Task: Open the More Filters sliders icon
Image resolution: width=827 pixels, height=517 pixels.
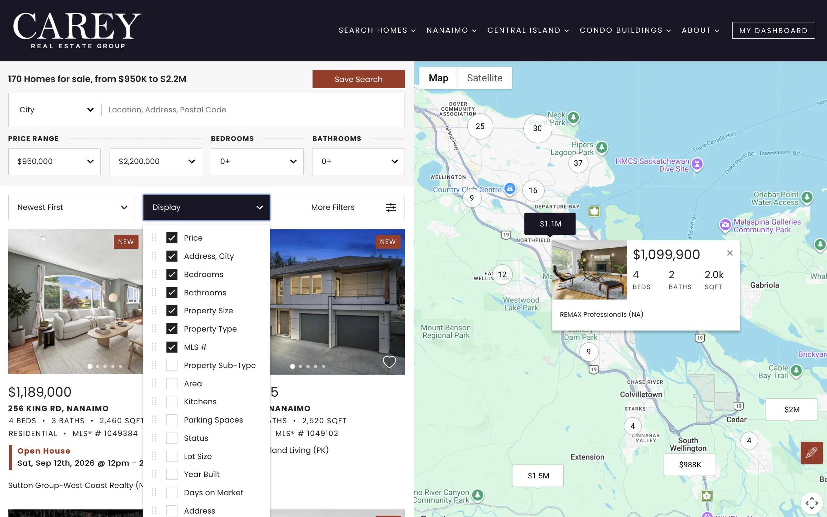Action: pyautogui.click(x=391, y=207)
